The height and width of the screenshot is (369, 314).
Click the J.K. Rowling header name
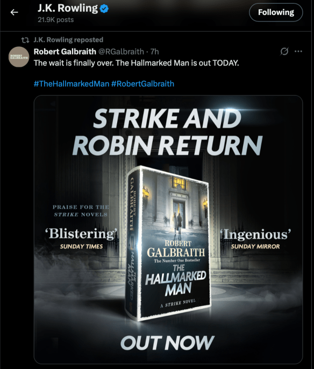click(x=68, y=8)
